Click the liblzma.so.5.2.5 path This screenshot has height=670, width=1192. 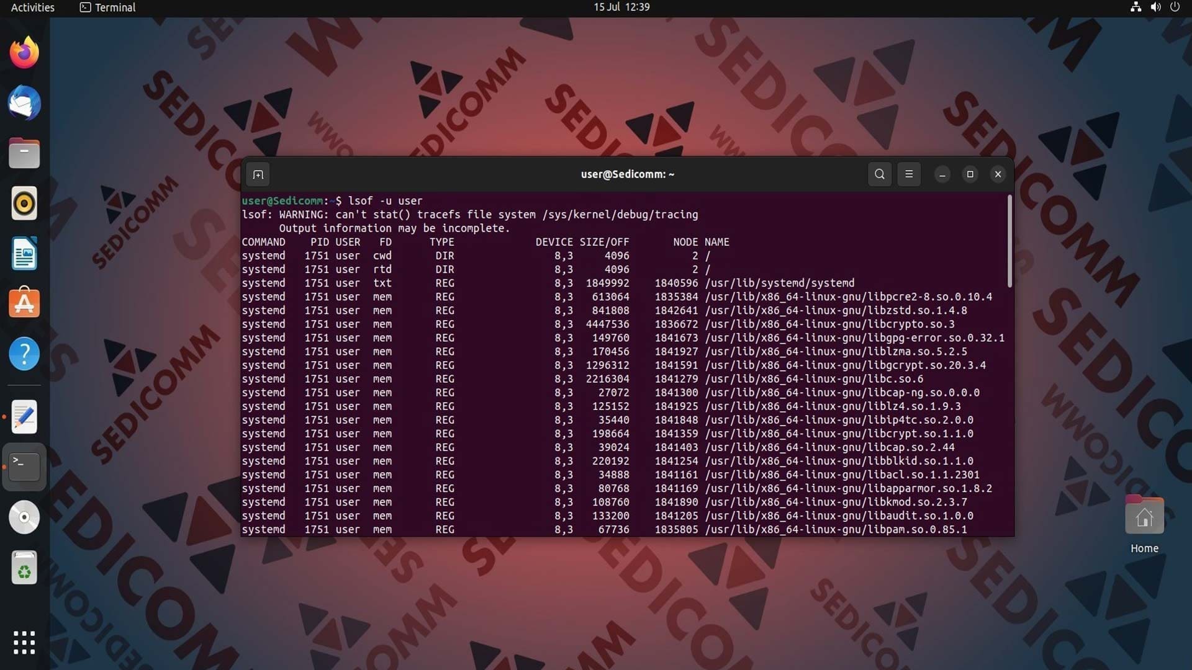pos(836,351)
